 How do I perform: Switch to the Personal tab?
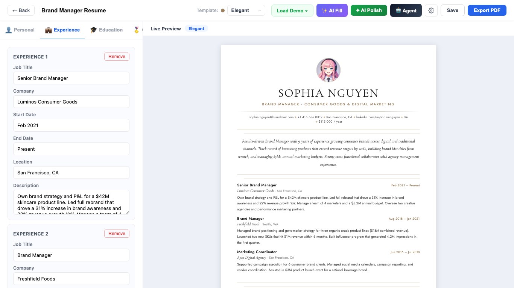pyautogui.click(x=20, y=30)
